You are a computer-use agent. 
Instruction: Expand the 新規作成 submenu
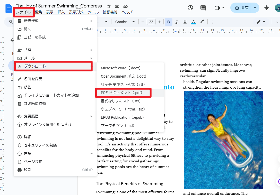(x=55, y=21)
